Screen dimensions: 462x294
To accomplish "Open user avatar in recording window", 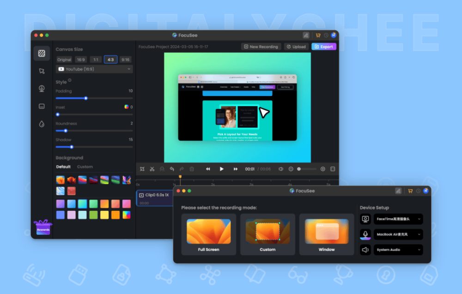I will tap(426, 191).
